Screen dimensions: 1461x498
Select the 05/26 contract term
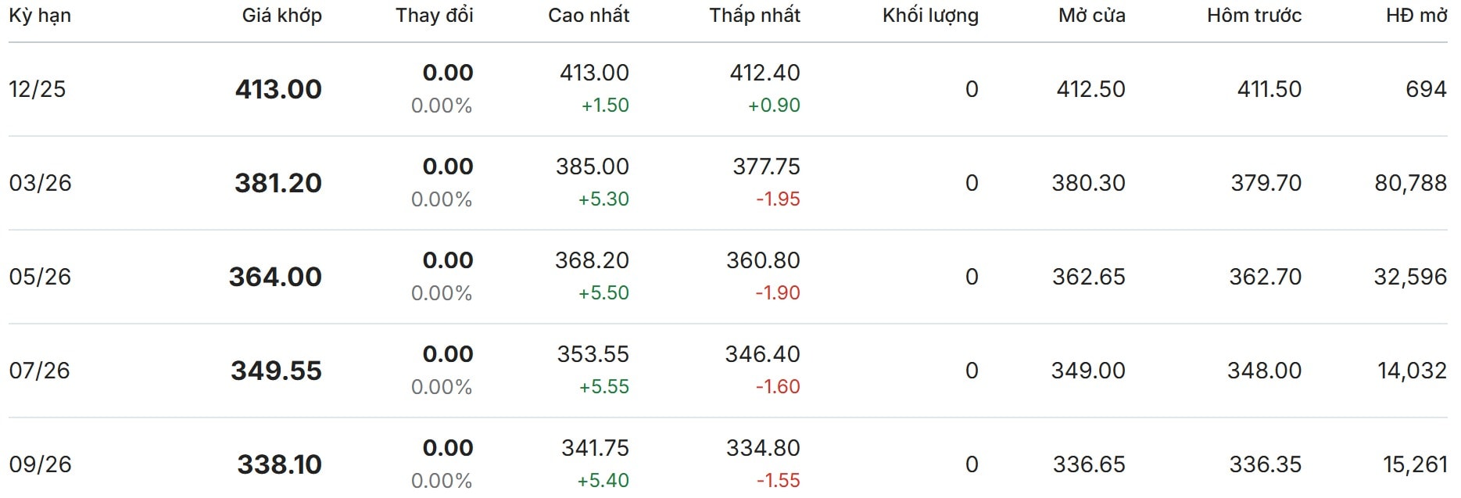click(40, 277)
